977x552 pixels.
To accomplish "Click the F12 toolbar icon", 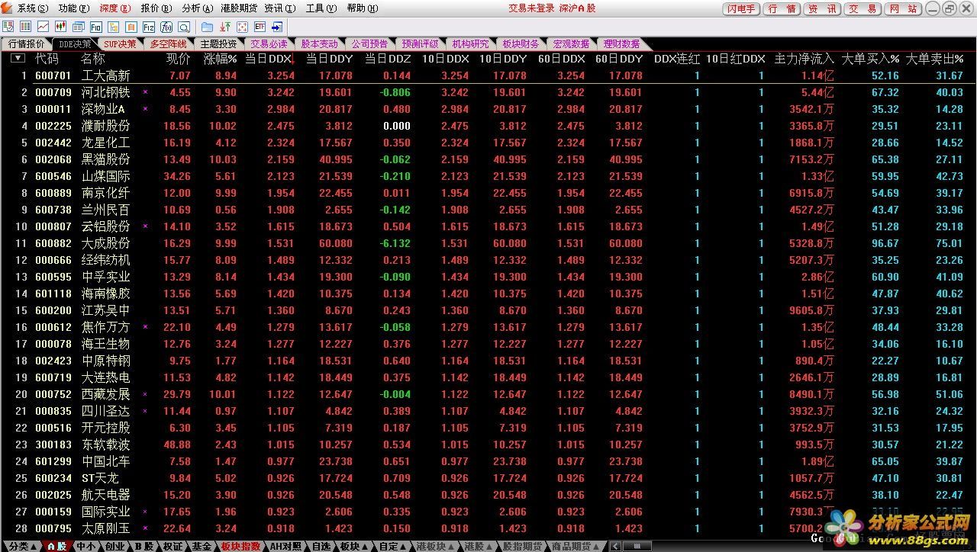I will point(149,27).
